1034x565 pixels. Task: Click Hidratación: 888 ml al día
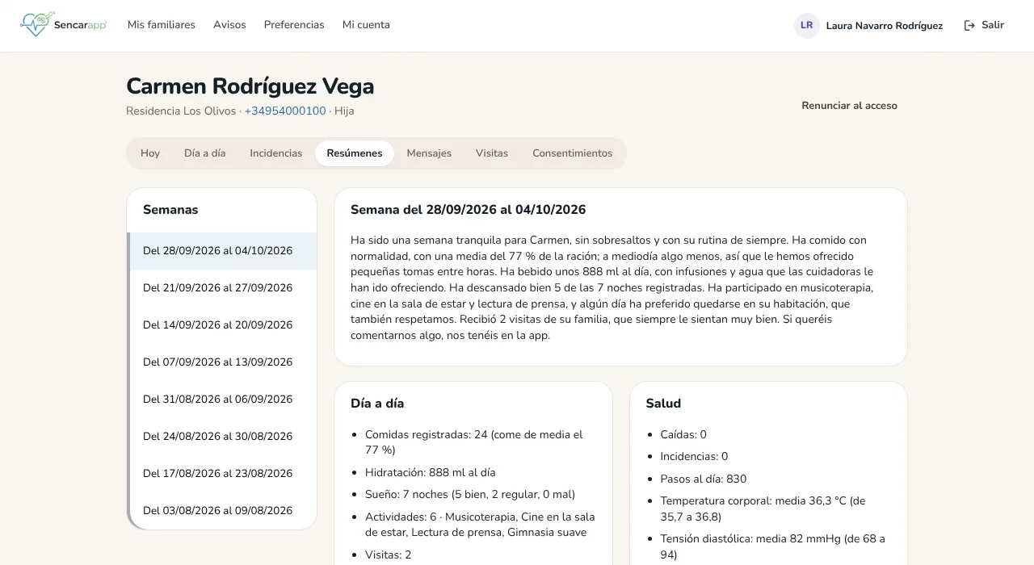pos(431,473)
